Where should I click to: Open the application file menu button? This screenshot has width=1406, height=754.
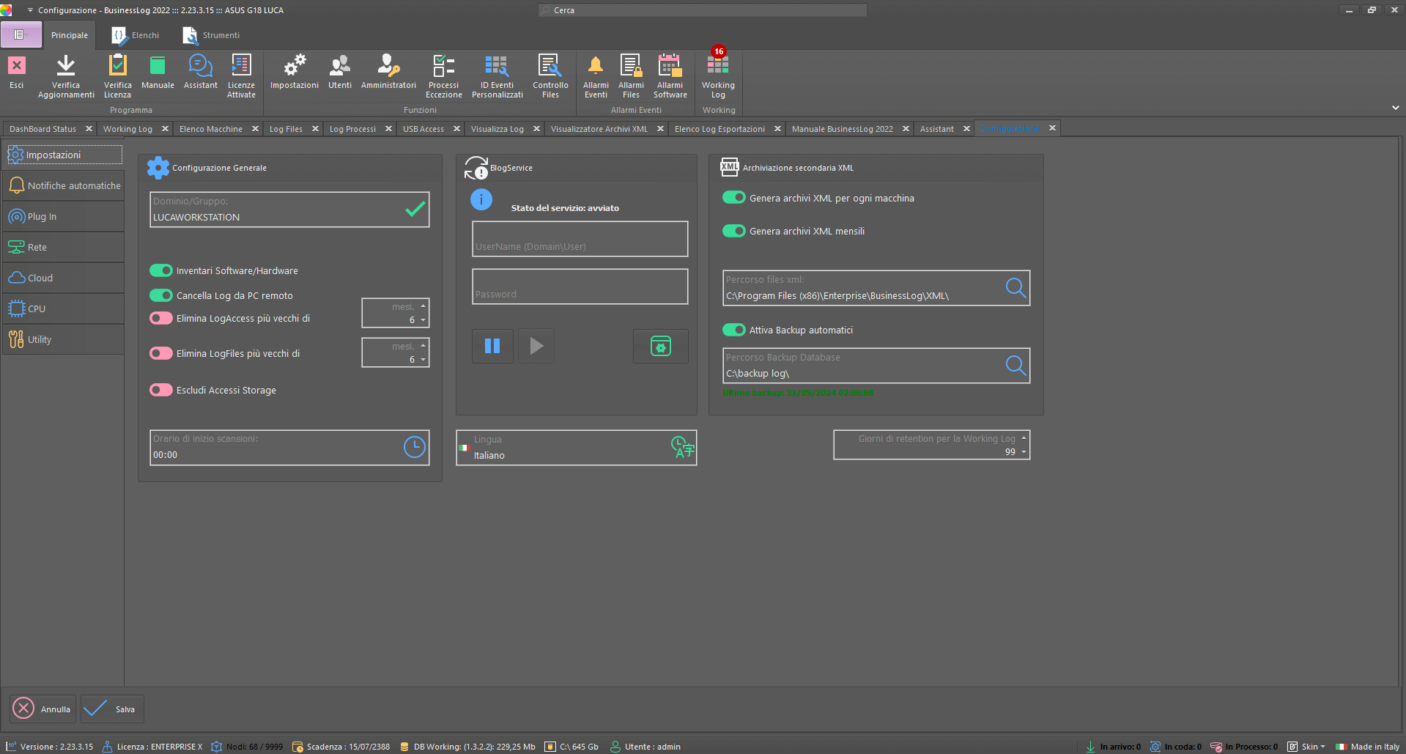[21, 34]
